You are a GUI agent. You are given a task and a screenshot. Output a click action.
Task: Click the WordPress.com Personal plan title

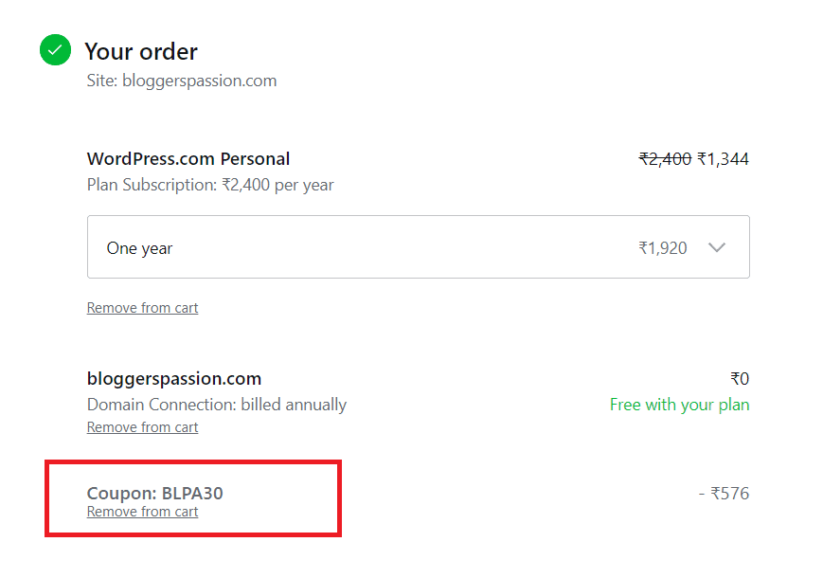pos(188,158)
